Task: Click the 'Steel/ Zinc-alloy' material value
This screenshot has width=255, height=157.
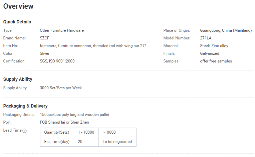Action: pos(214,46)
